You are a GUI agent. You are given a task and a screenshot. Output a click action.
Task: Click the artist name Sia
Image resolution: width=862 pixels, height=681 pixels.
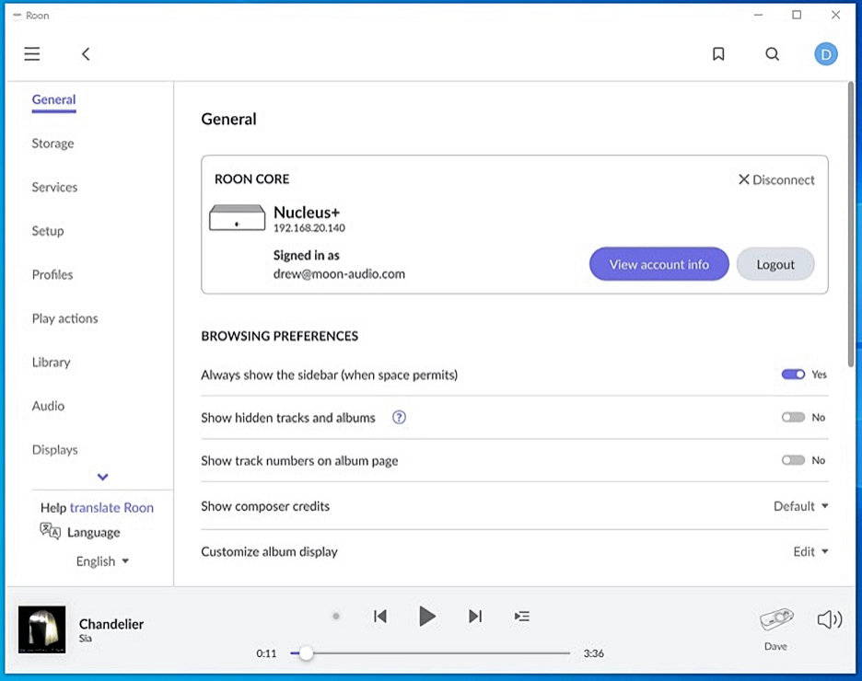click(86, 638)
